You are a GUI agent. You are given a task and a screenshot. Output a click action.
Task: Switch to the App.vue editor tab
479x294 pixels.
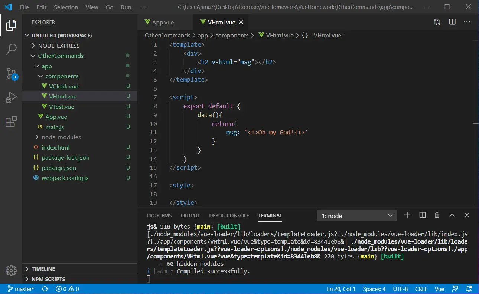pyautogui.click(x=163, y=22)
